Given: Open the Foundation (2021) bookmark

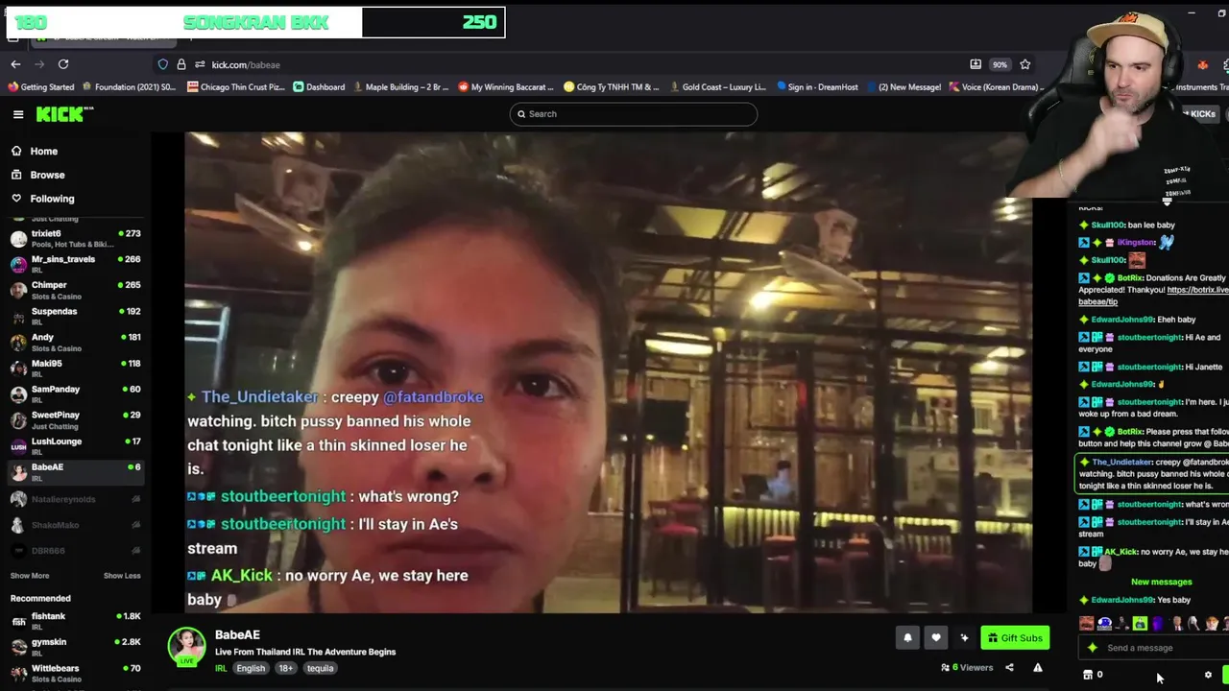Looking at the screenshot, I should tap(129, 87).
